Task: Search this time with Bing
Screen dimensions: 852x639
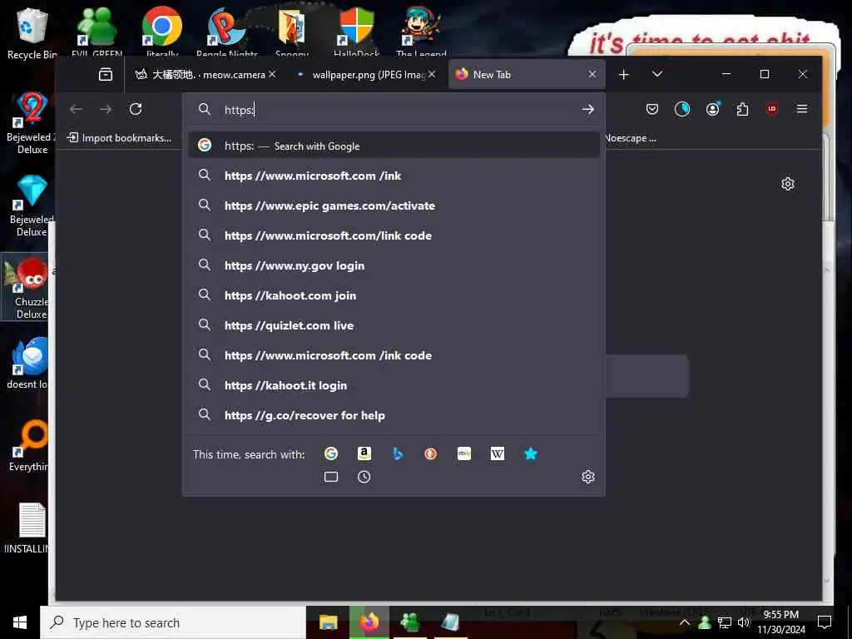Action: 398,453
